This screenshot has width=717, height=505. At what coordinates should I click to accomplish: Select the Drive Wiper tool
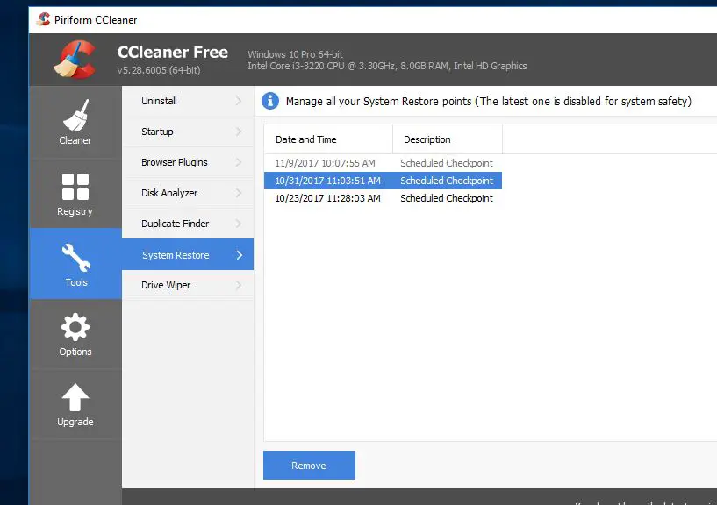[167, 285]
